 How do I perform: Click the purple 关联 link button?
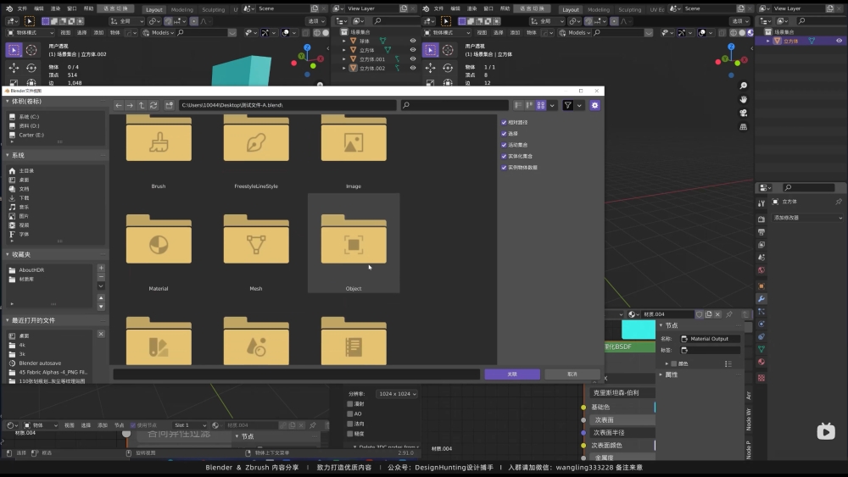click(x=512, y=374)
